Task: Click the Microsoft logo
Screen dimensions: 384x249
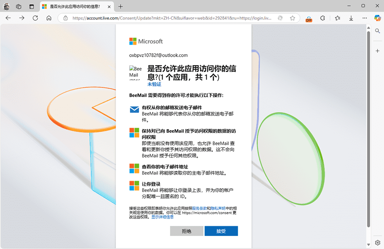Action: click(146, 41)
